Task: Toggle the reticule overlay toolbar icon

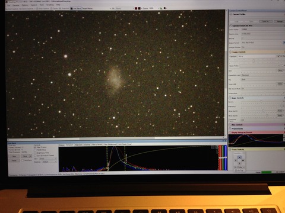Action: 165,8
